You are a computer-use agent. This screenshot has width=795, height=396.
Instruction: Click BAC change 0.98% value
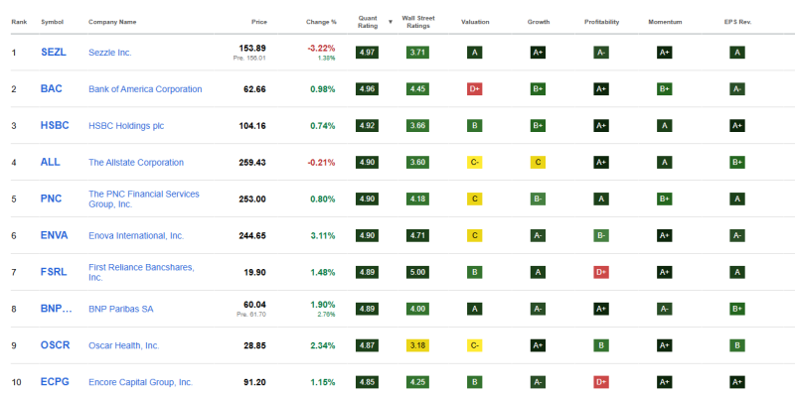323,89
